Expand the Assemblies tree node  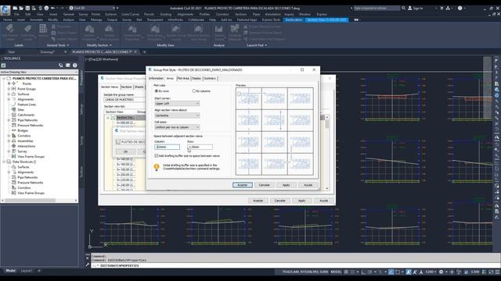(9, 140)
